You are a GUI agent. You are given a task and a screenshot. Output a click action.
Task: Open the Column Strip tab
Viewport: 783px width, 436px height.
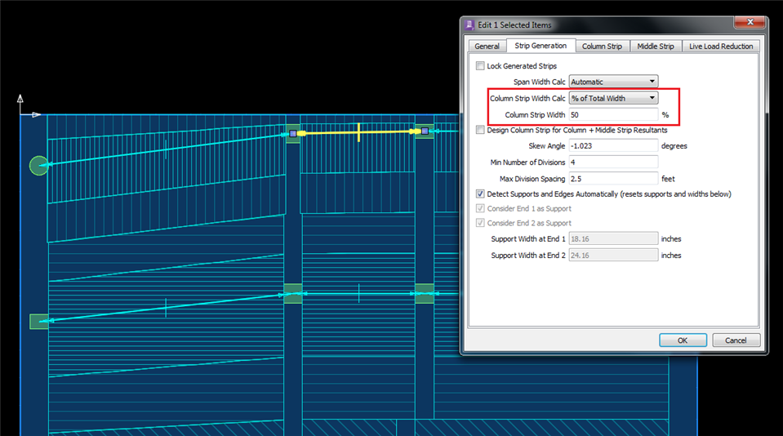[602, 47]
